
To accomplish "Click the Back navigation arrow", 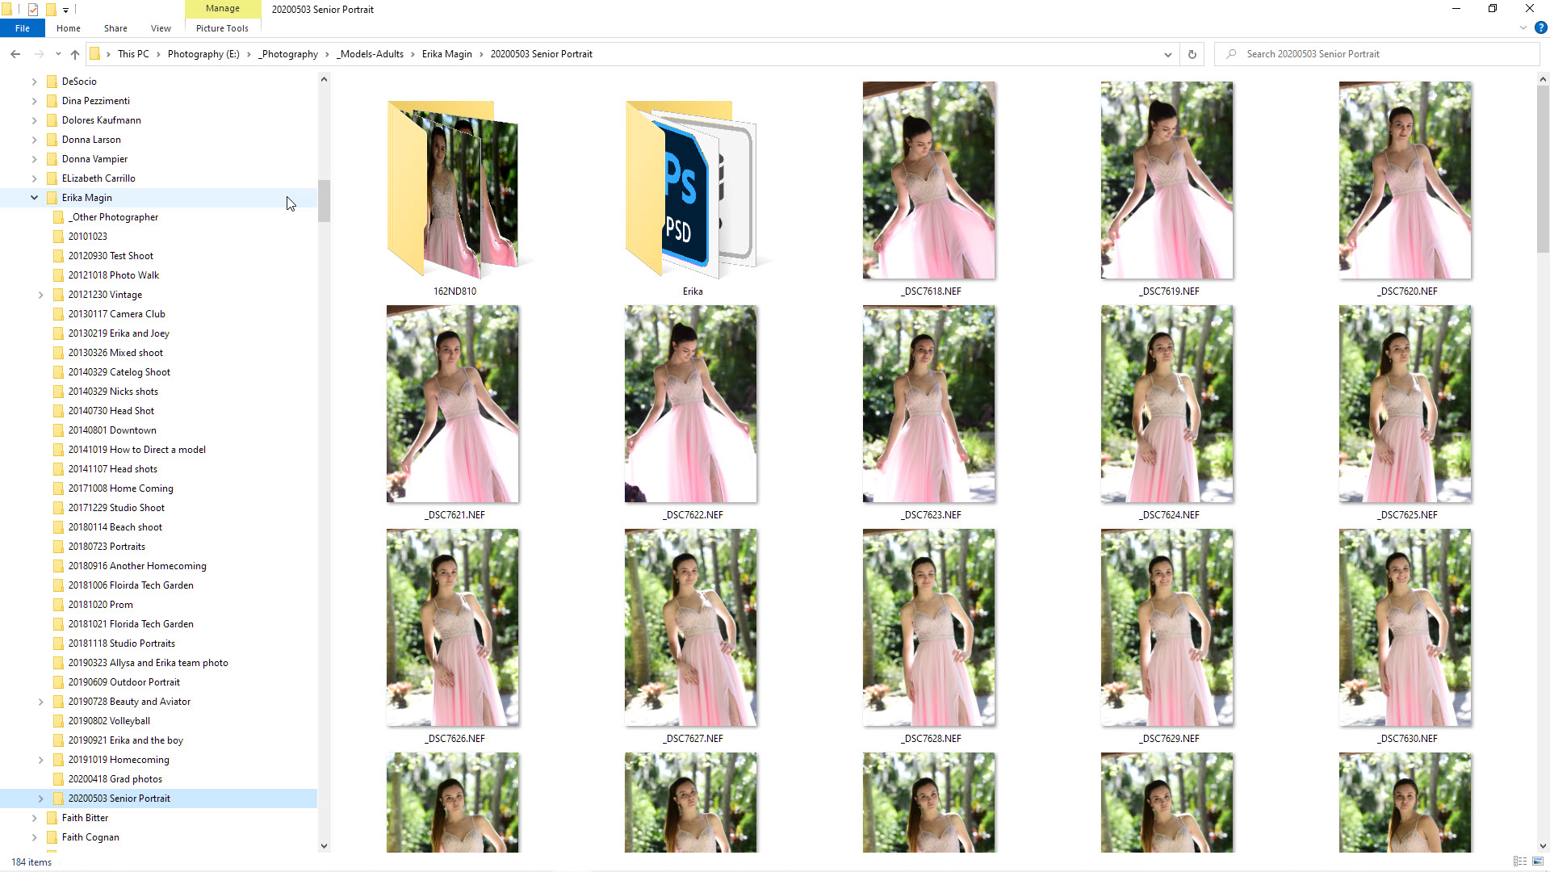I will [15, 54].
